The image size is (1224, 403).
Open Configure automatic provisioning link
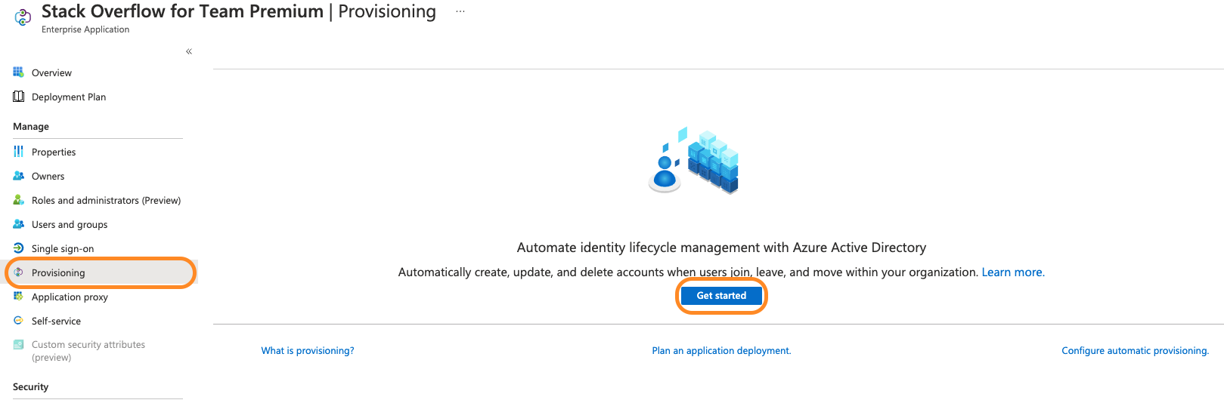click(1135, 351)
